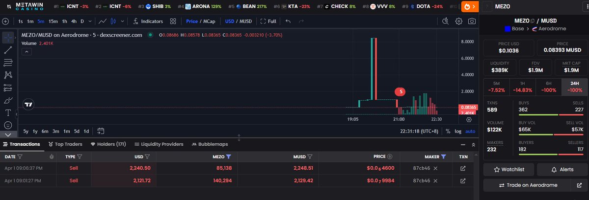Click the TradingView logo on the chart
Viewport: 589px width, 200px height.
pyautogui.click(x=28, y=104)
